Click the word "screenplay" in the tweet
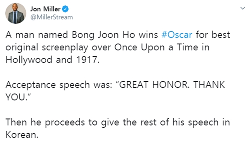Image resolution: width=250 pixels, height=149 pixels. click(x=65, y=48)
